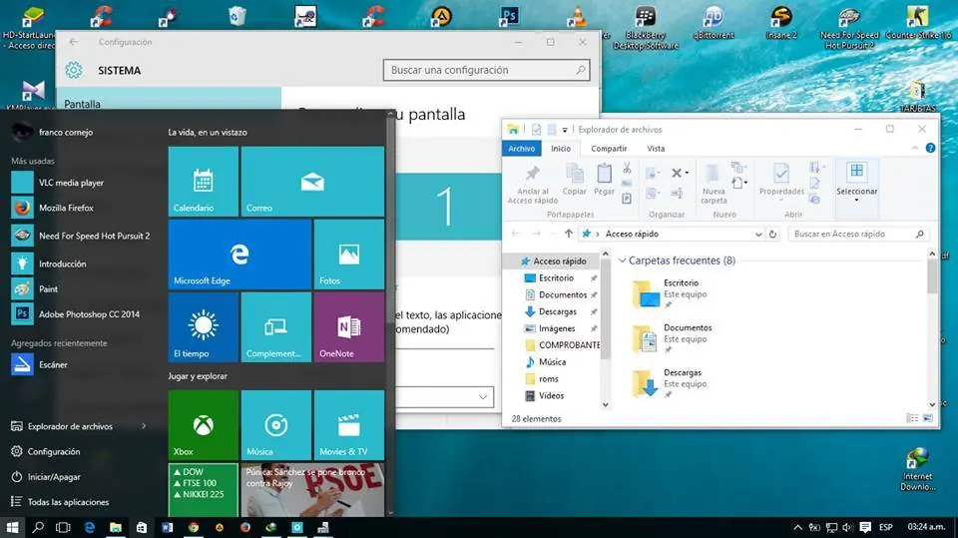958x538 pixels.
Task: Click the Buscar una configuración search field
Action: 487,70
